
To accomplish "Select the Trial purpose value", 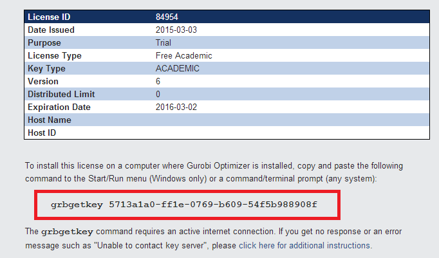I will coord(164,42).
